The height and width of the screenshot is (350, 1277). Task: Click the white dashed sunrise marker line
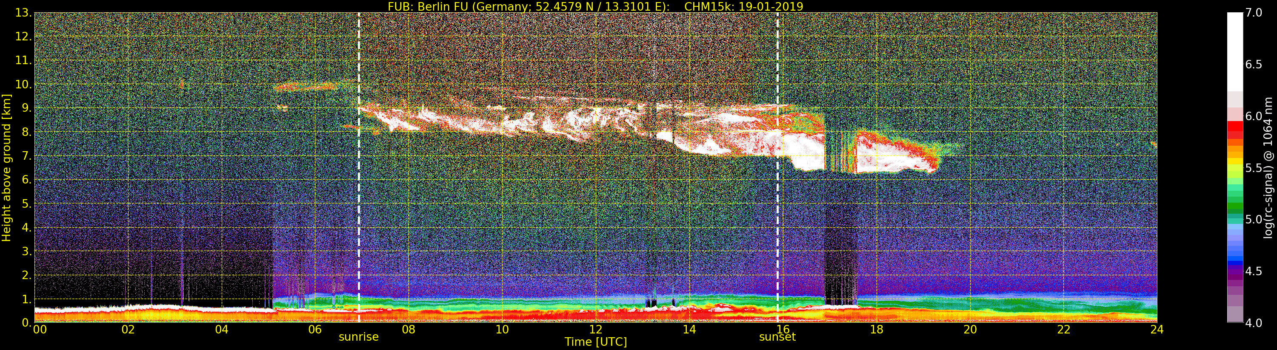[x=358, y=167]
